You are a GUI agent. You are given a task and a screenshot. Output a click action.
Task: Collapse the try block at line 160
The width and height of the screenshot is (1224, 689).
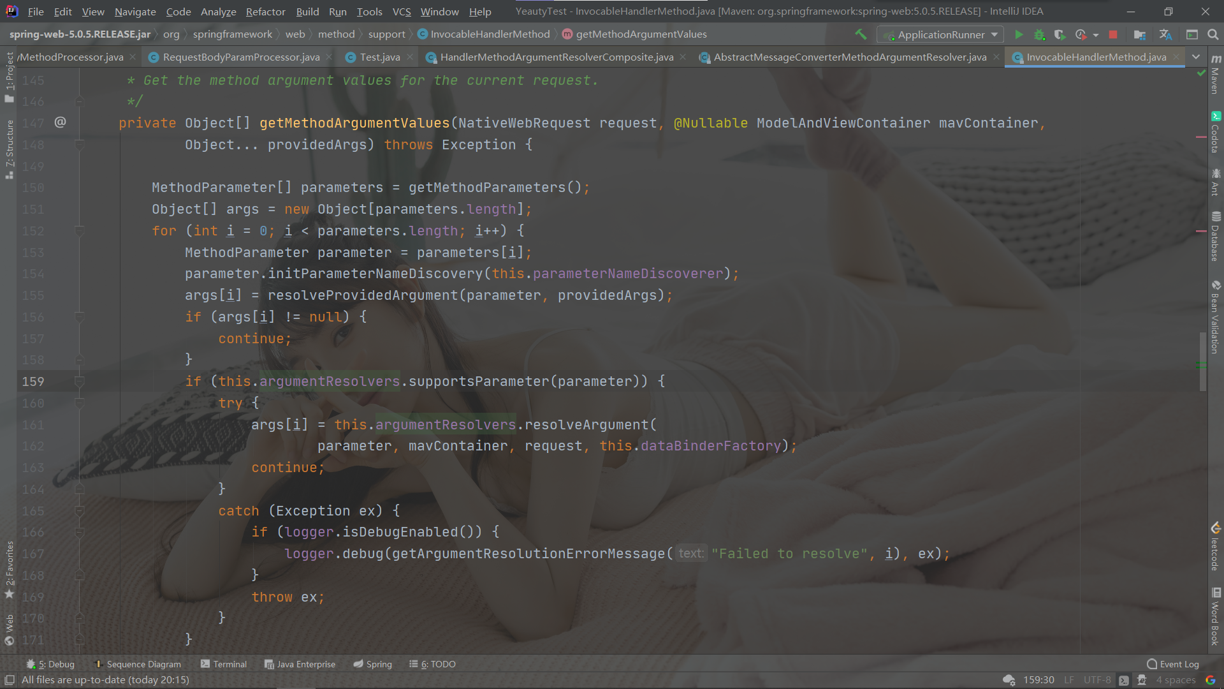coord(80,403)
